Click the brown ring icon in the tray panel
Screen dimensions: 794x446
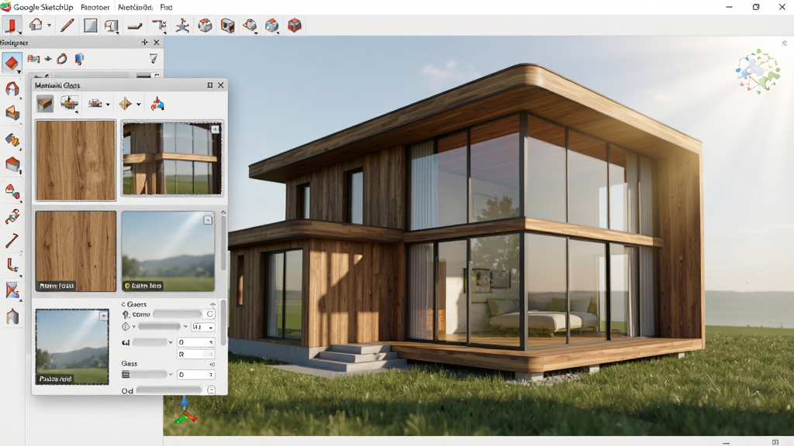tap(62, 59)
